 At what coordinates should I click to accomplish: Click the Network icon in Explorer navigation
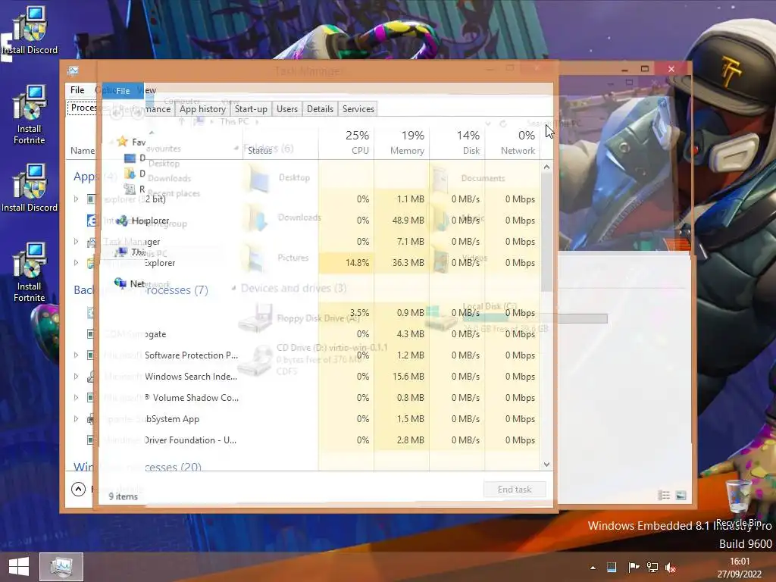pos(120,283)
